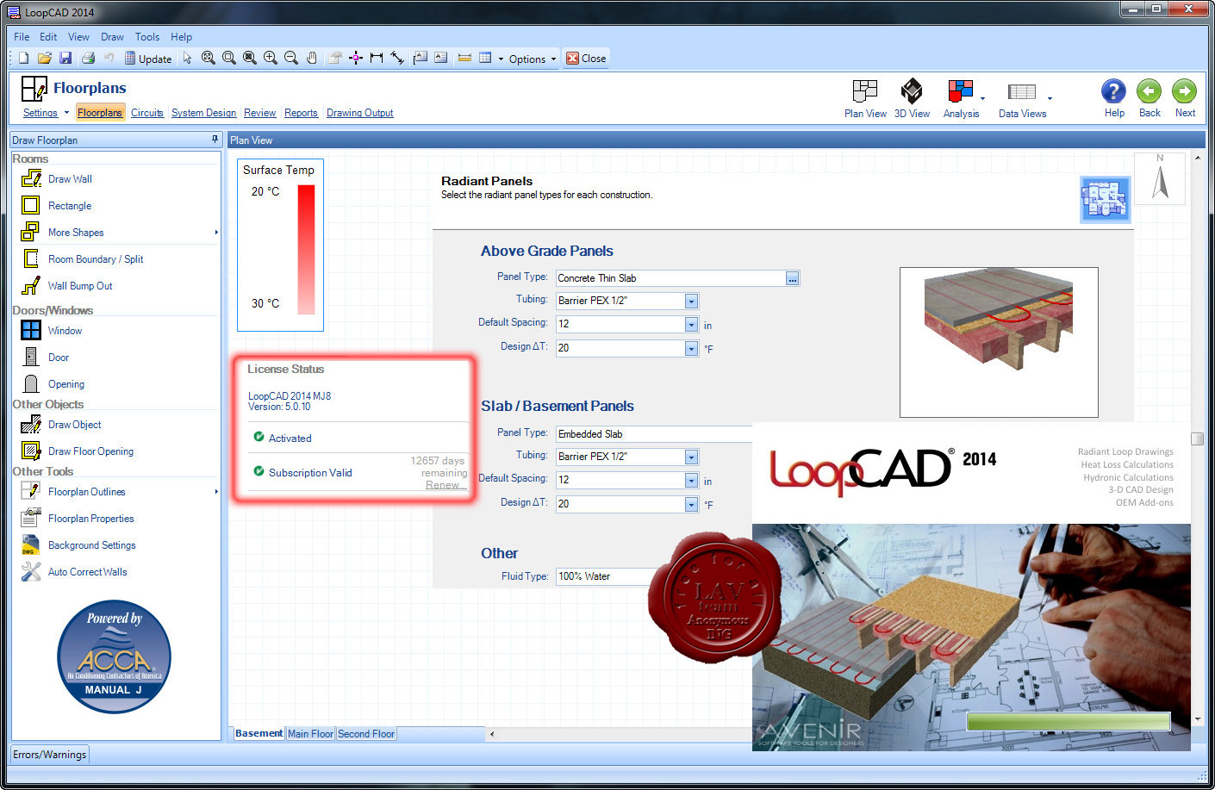
Task: Click the Renew subscription link
Action: [445, 485]
